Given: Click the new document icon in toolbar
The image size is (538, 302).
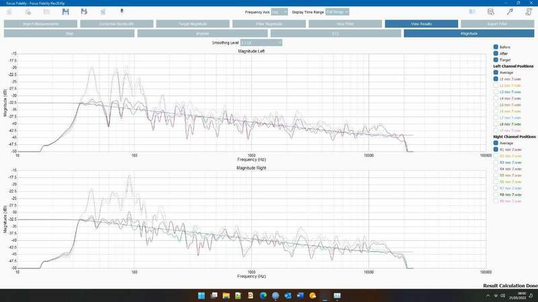Looking at the screenshot, I should point(27,11).
